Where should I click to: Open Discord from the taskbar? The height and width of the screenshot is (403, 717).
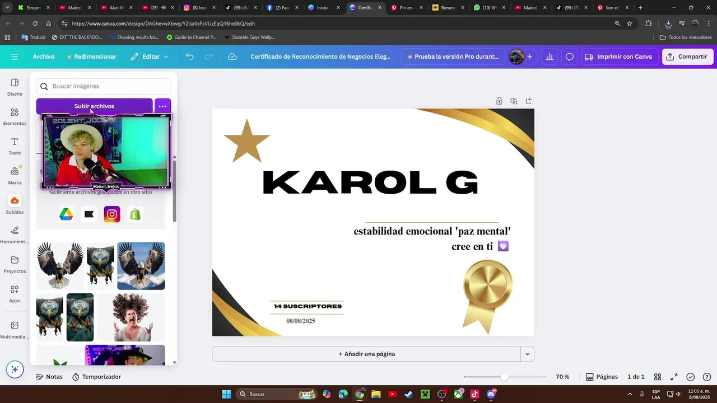(x=491, y=394)
